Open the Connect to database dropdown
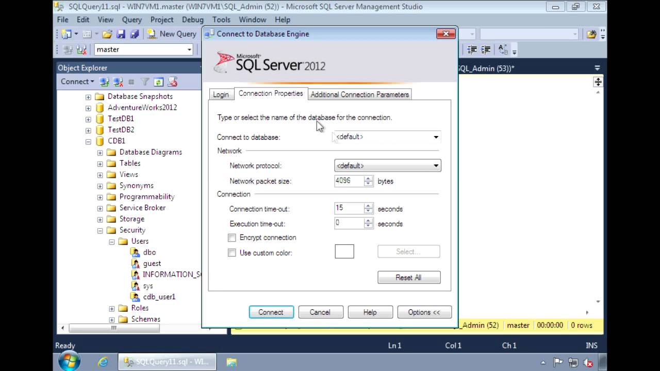Image resolution: width=660 pixels, height=371 pixels. click(x=436, y=137)
